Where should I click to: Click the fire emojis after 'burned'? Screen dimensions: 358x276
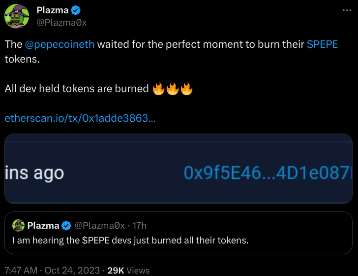point(172,89)
